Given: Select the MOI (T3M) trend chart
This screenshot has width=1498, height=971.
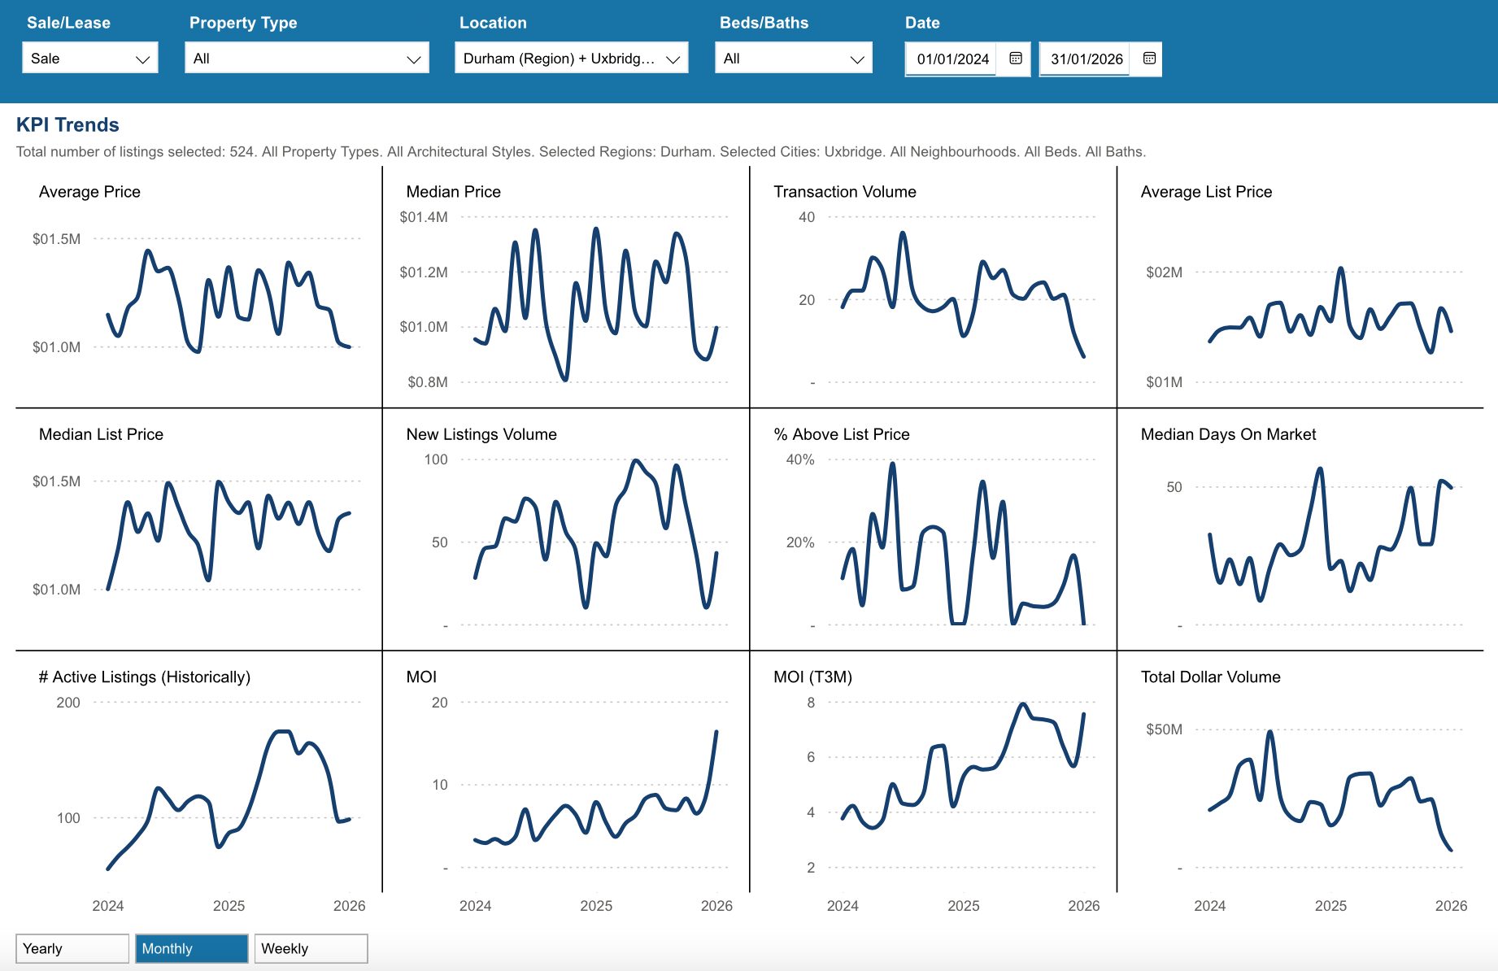Looking at the screenshot, I should 933,781.
